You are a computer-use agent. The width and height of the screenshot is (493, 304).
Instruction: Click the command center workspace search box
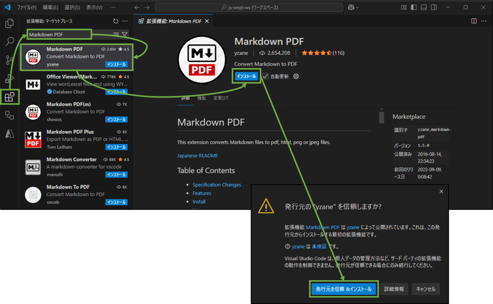coord(249,7)
